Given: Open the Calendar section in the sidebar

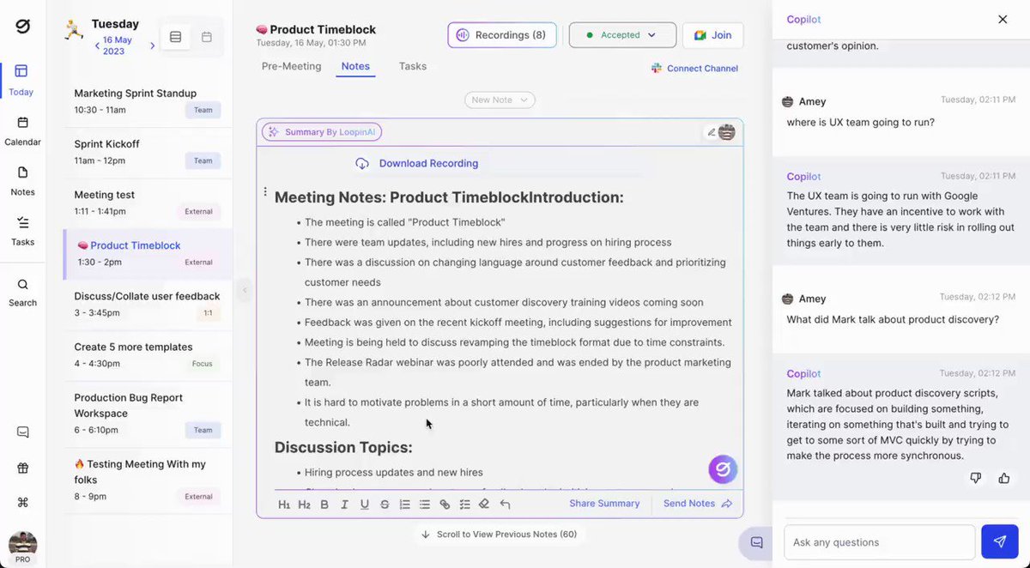Looking at the screenshot, I should [x=22, y=131].
